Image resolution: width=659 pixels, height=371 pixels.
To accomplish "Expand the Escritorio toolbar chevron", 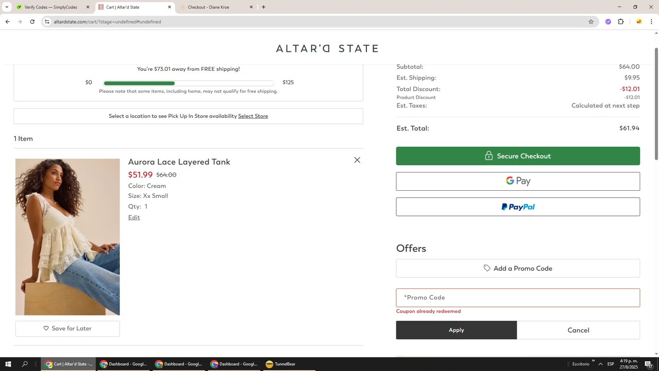I will coord(593,361).
